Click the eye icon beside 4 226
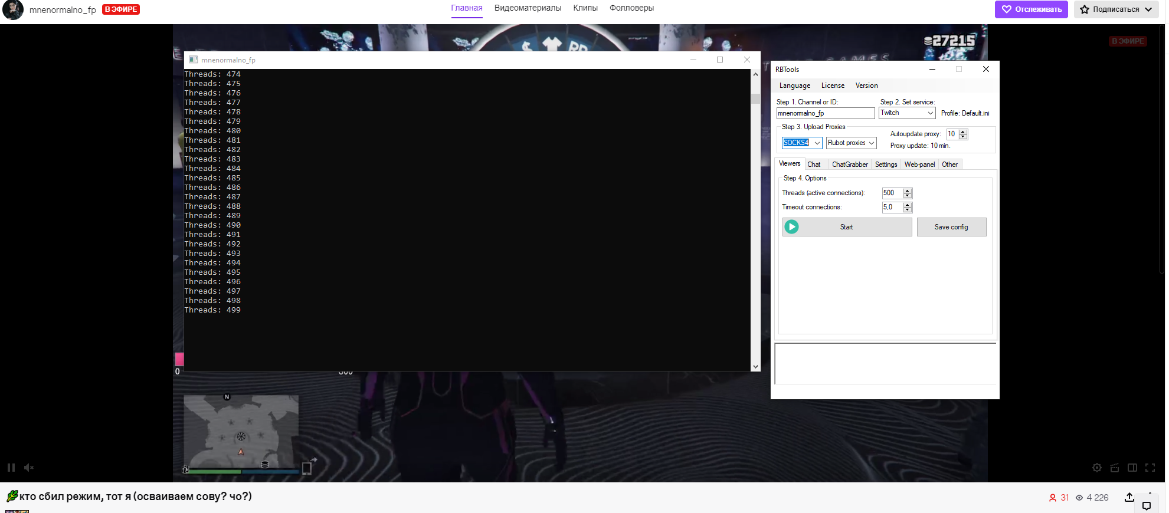This screenshot has width=1169, height=513. (x=1079, y=498)
